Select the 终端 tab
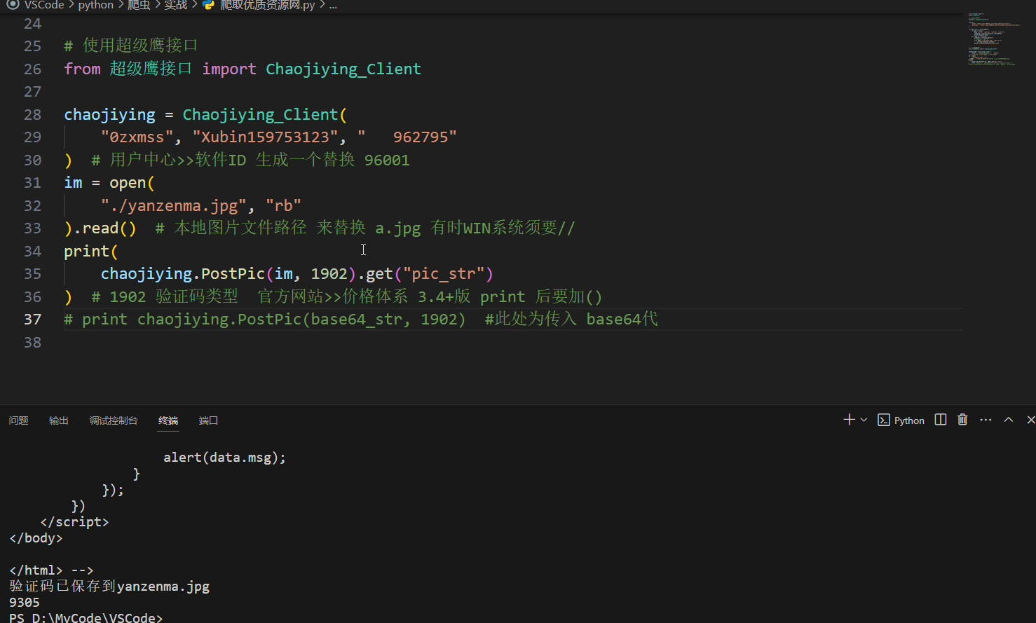The image size is (1036, 623). (168, 420)
